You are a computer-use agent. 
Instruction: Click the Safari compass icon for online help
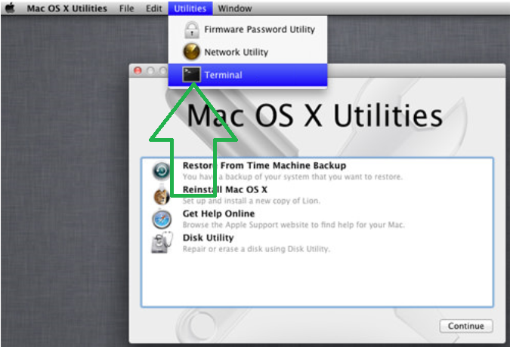click(x=162, y=220)
